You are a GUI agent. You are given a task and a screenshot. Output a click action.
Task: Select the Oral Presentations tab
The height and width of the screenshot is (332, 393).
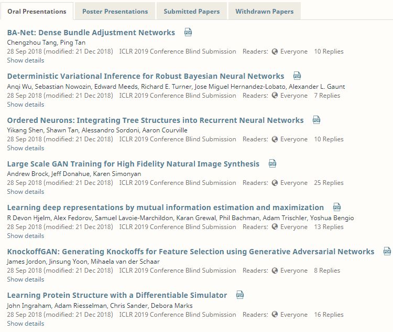tap(37, 12)
